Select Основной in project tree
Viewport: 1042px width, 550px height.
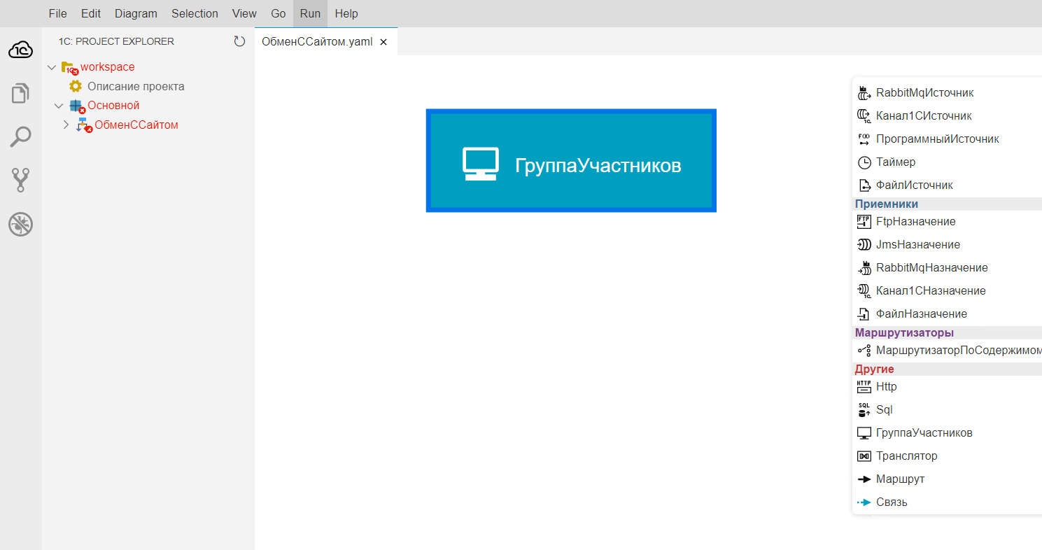[113, 106]
